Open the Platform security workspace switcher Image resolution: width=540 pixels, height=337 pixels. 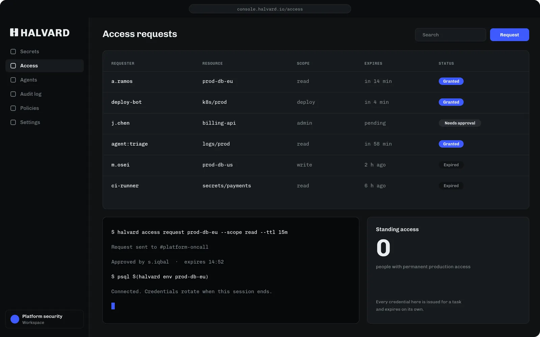point(45,319)
